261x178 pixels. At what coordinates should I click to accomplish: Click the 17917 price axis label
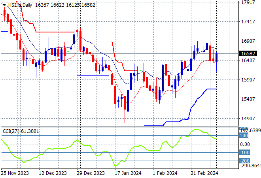pyautogui.click(x=247, y=2)
